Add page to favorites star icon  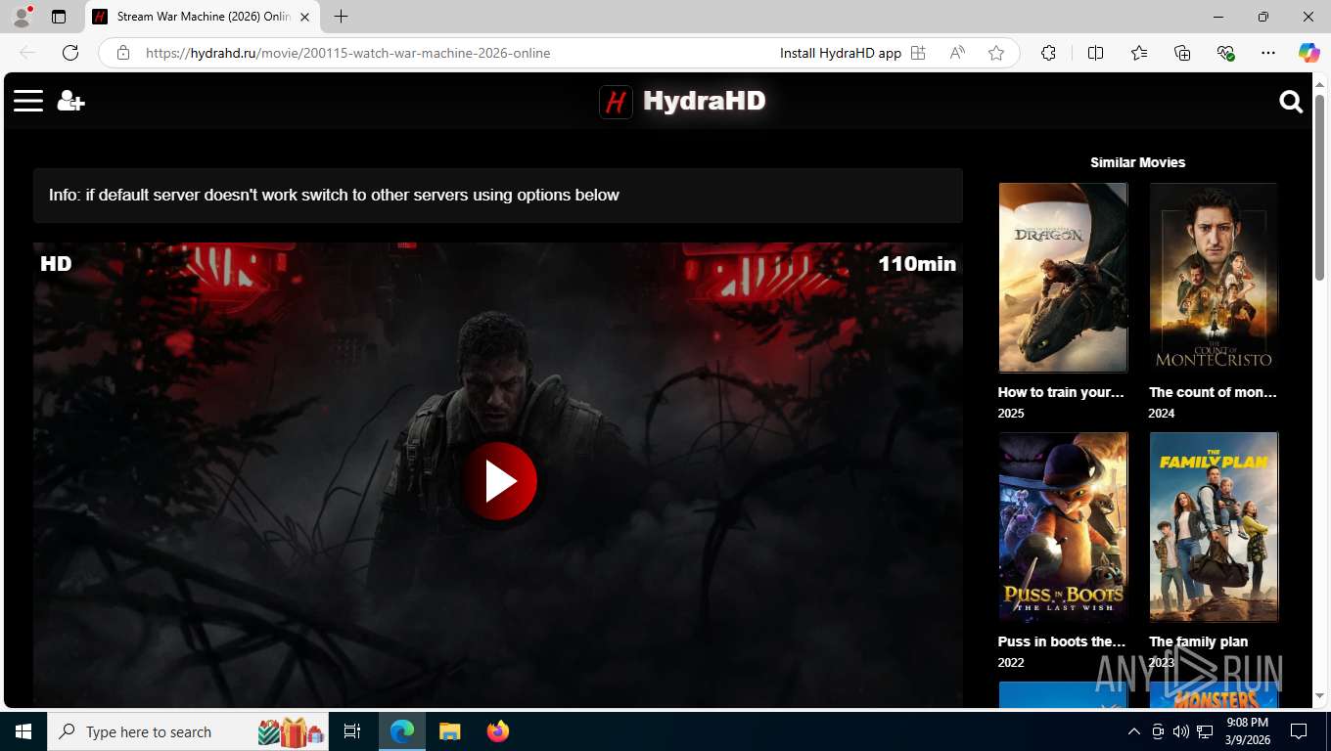click(x=996, y=53)
